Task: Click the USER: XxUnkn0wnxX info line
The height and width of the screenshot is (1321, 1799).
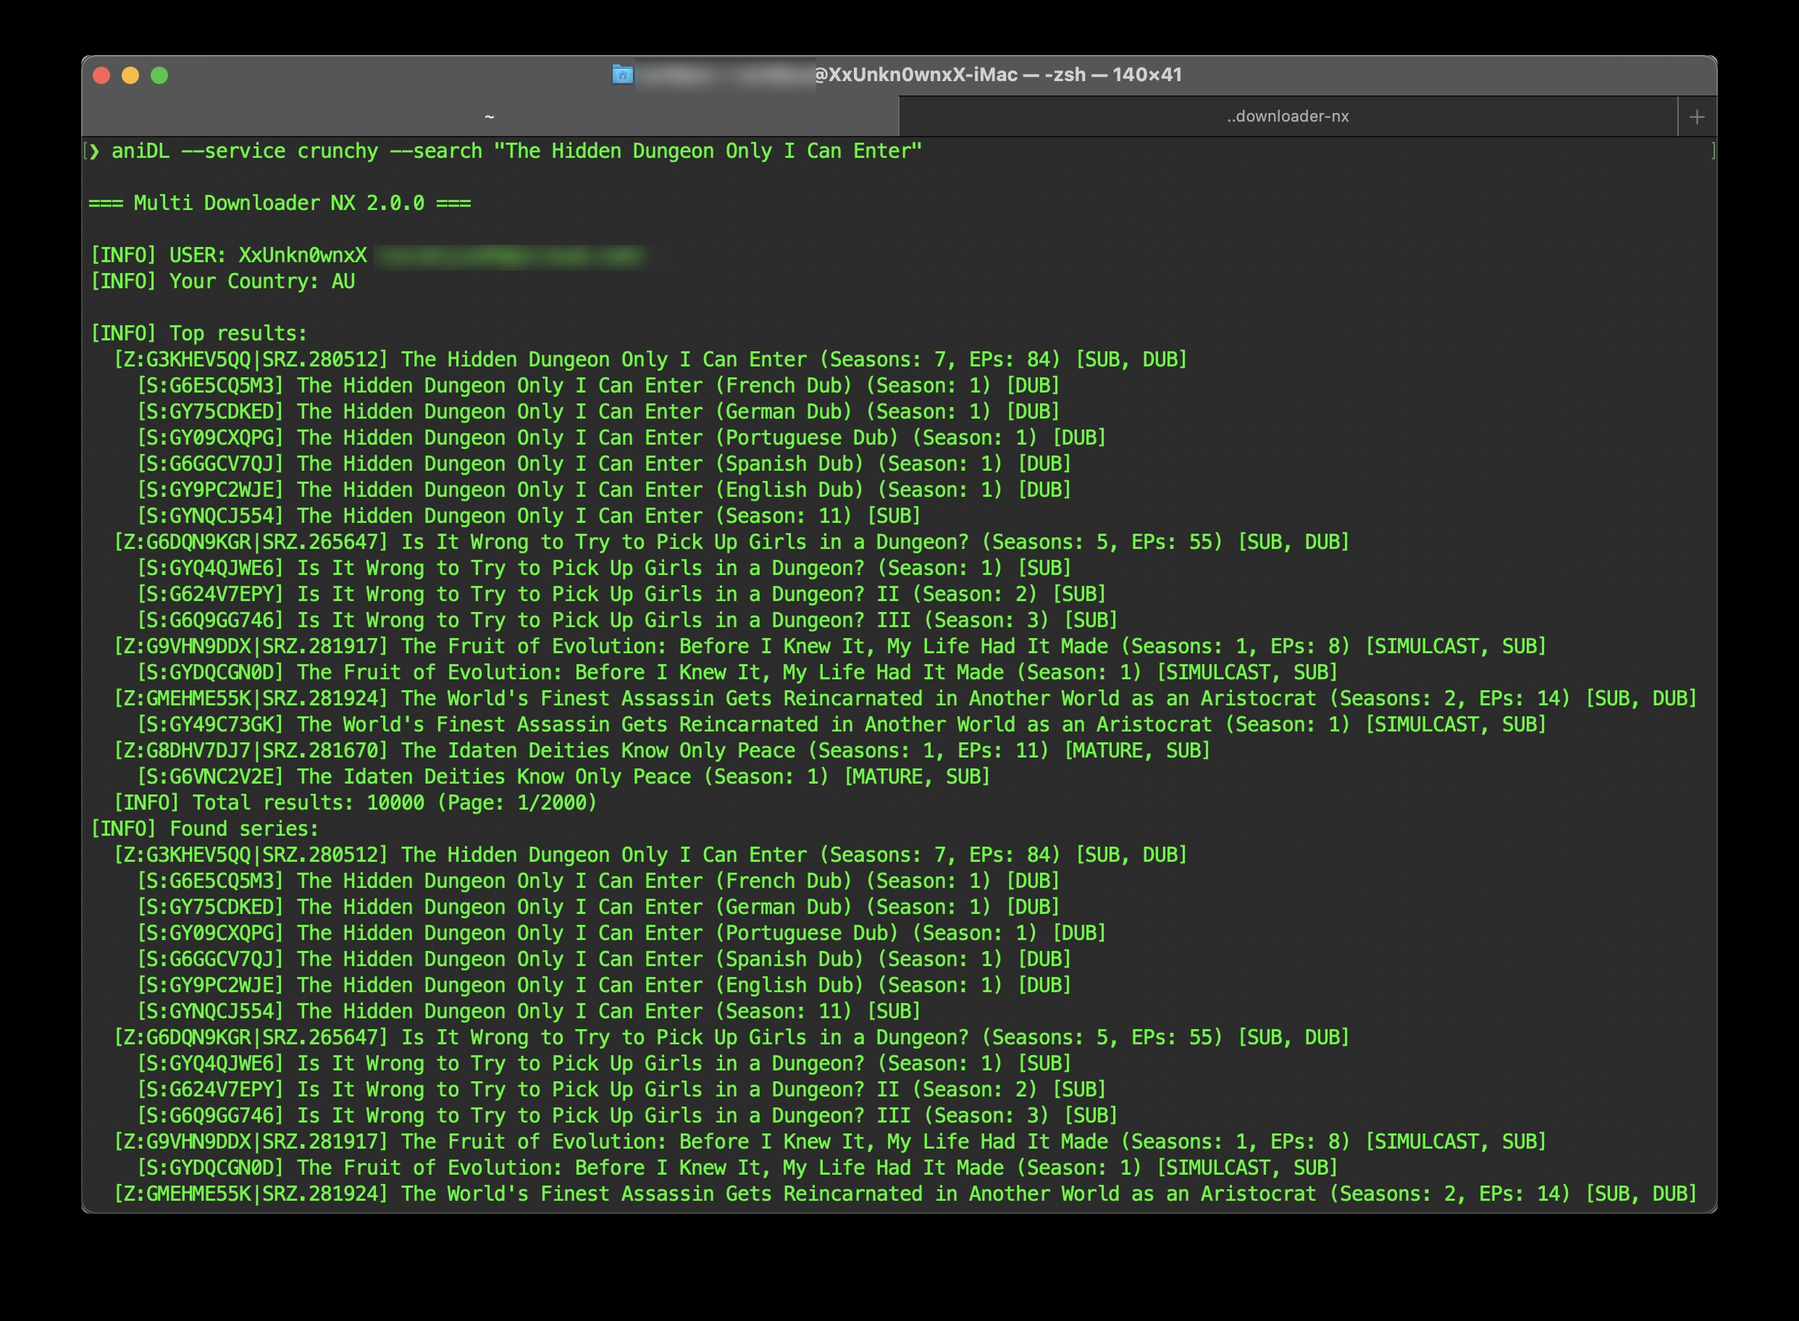Action: (229, 255)
